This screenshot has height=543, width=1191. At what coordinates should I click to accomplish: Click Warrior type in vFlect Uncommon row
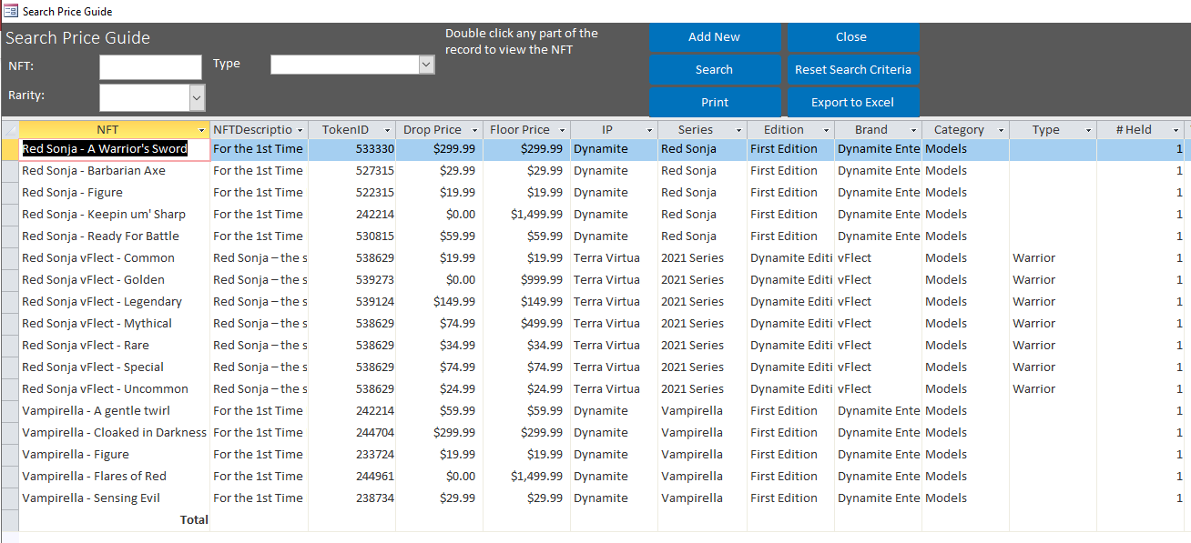click(x=1053, y=389)
